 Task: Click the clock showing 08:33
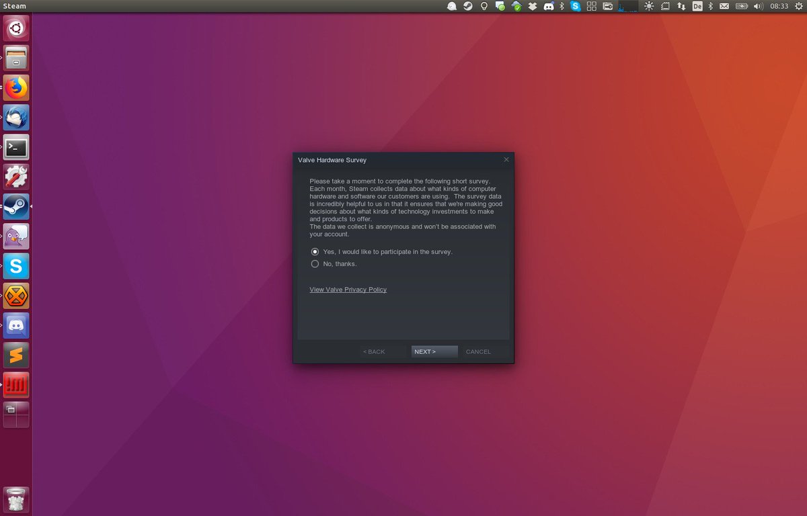(779, 6)
